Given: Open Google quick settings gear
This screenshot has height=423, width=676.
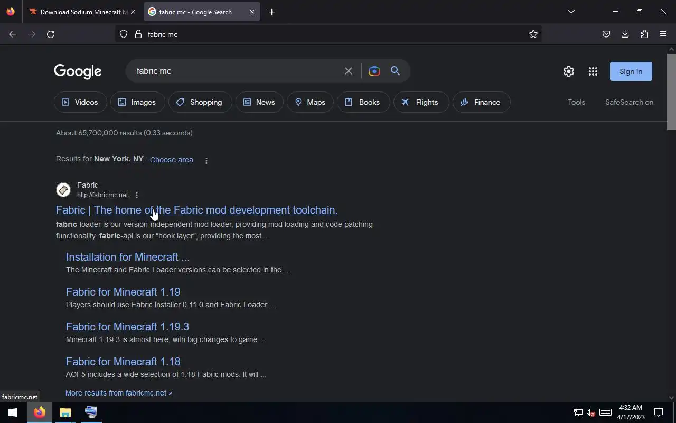Looking at the screenshot, I should [x=569, y=71].
